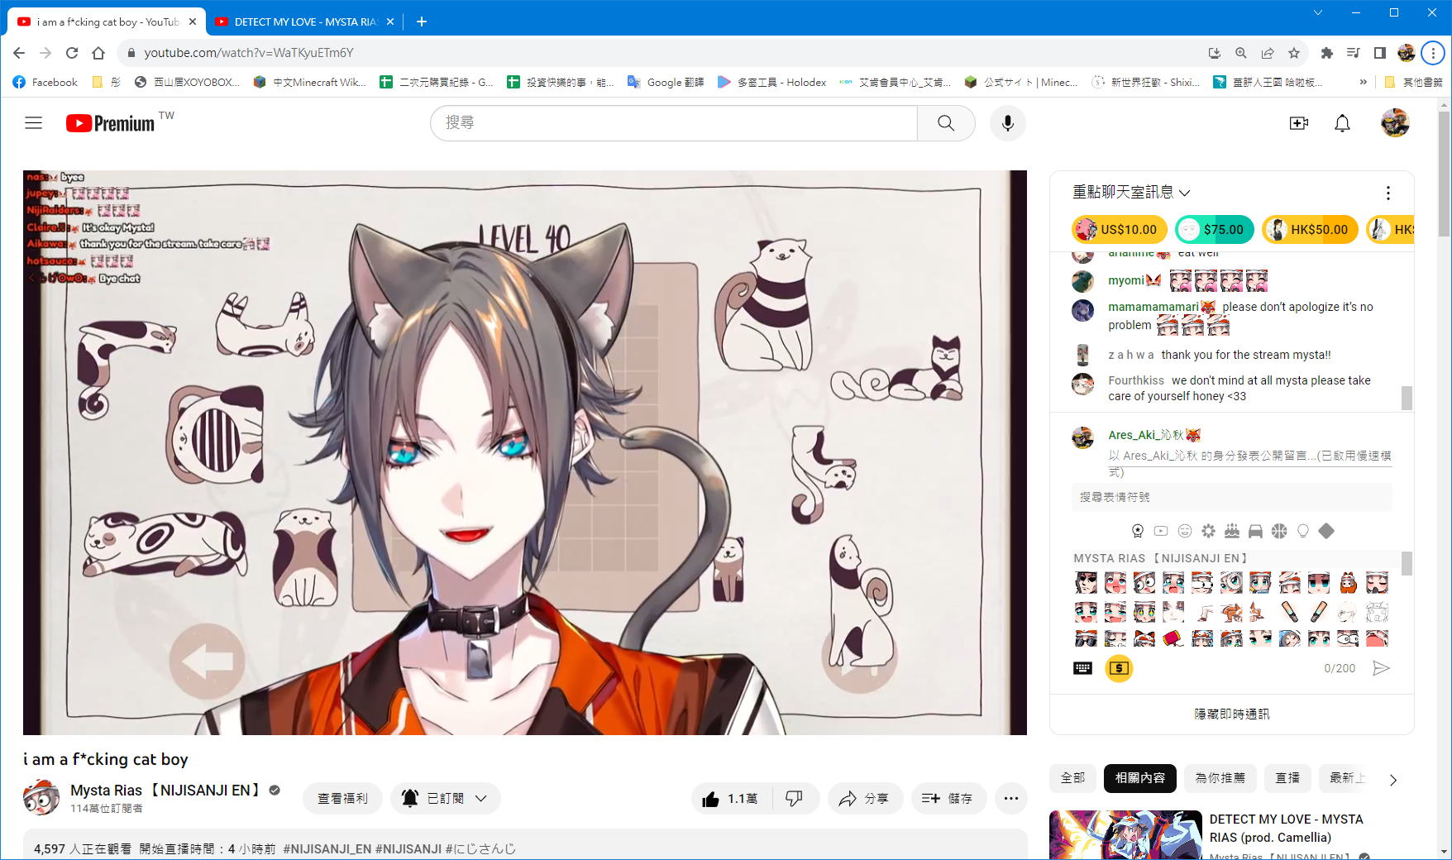Select the 相關內容 filter chip
This screenshot has height=860, width=1452.
click(1139, 778)
